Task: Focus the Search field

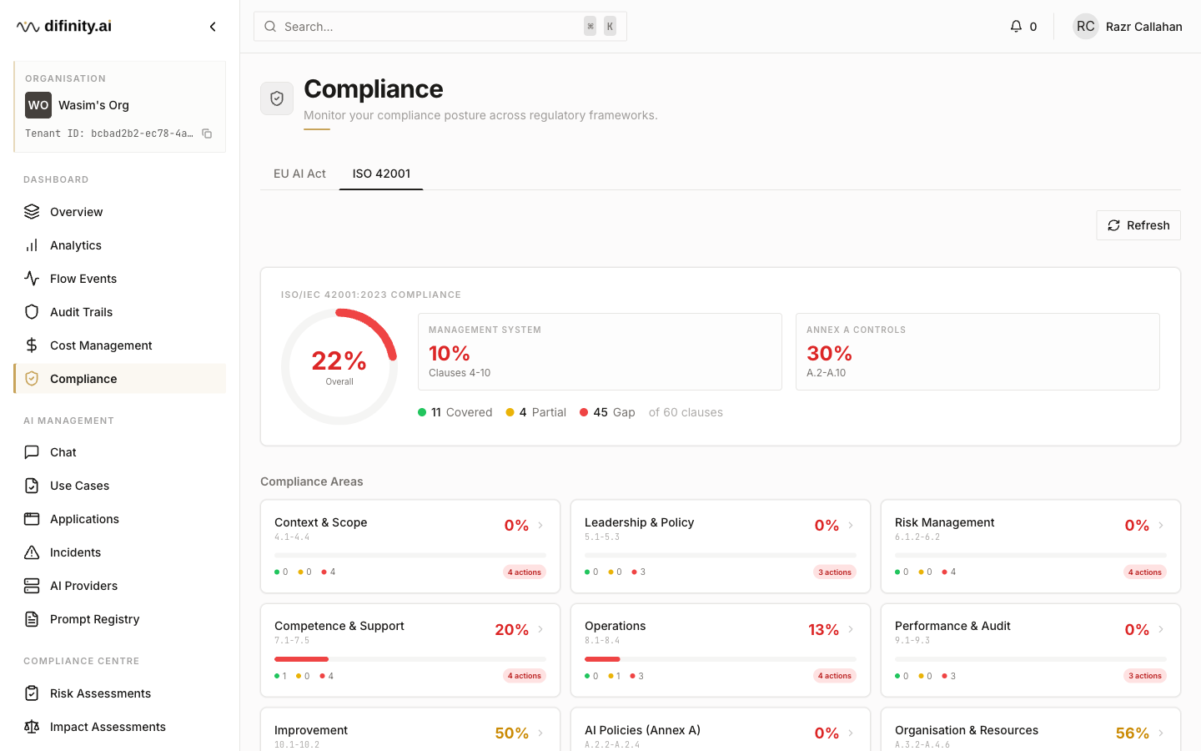Action: coord(440,27)
